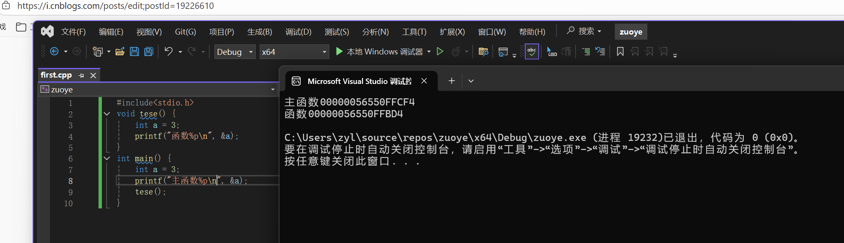844x243 pixels.
Task: Open the 编辑(E) menu
Action: [x=111, y=32]
